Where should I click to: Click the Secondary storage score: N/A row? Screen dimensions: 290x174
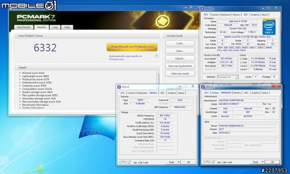point(39,98)
